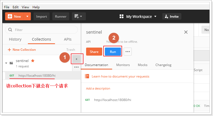
Task: Open the New button dropdown arrow
Action: (x=27, y=16)
